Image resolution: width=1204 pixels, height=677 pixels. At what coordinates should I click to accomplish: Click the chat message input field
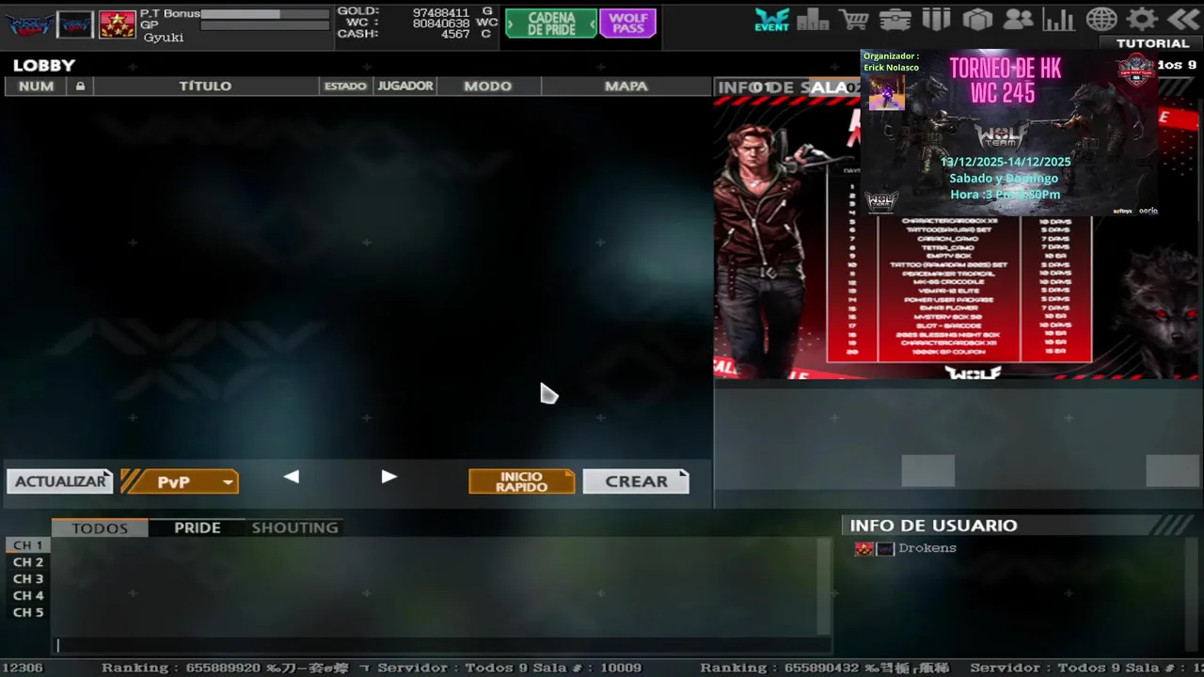442,645
